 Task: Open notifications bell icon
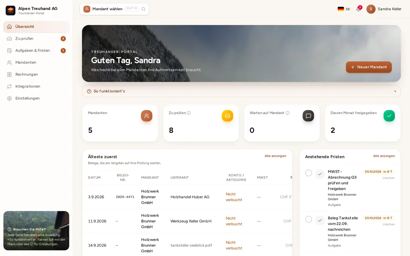(x=358, y=9)
